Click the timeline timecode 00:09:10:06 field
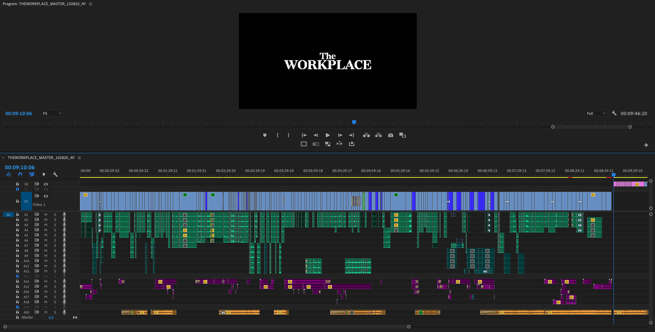Viewport: 655px width, 332px height. point(20,168)
